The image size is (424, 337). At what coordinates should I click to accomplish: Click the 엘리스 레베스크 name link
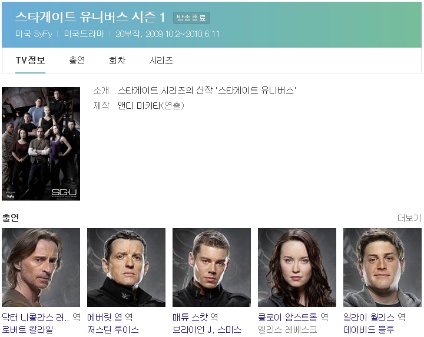pyautogui.click(x=287, y=330)
